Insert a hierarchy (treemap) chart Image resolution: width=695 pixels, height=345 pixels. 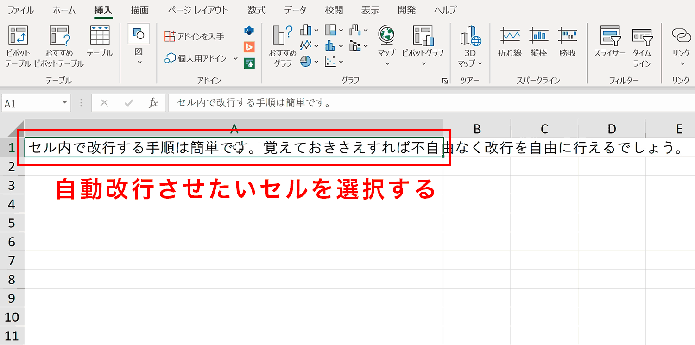(330, 31)
